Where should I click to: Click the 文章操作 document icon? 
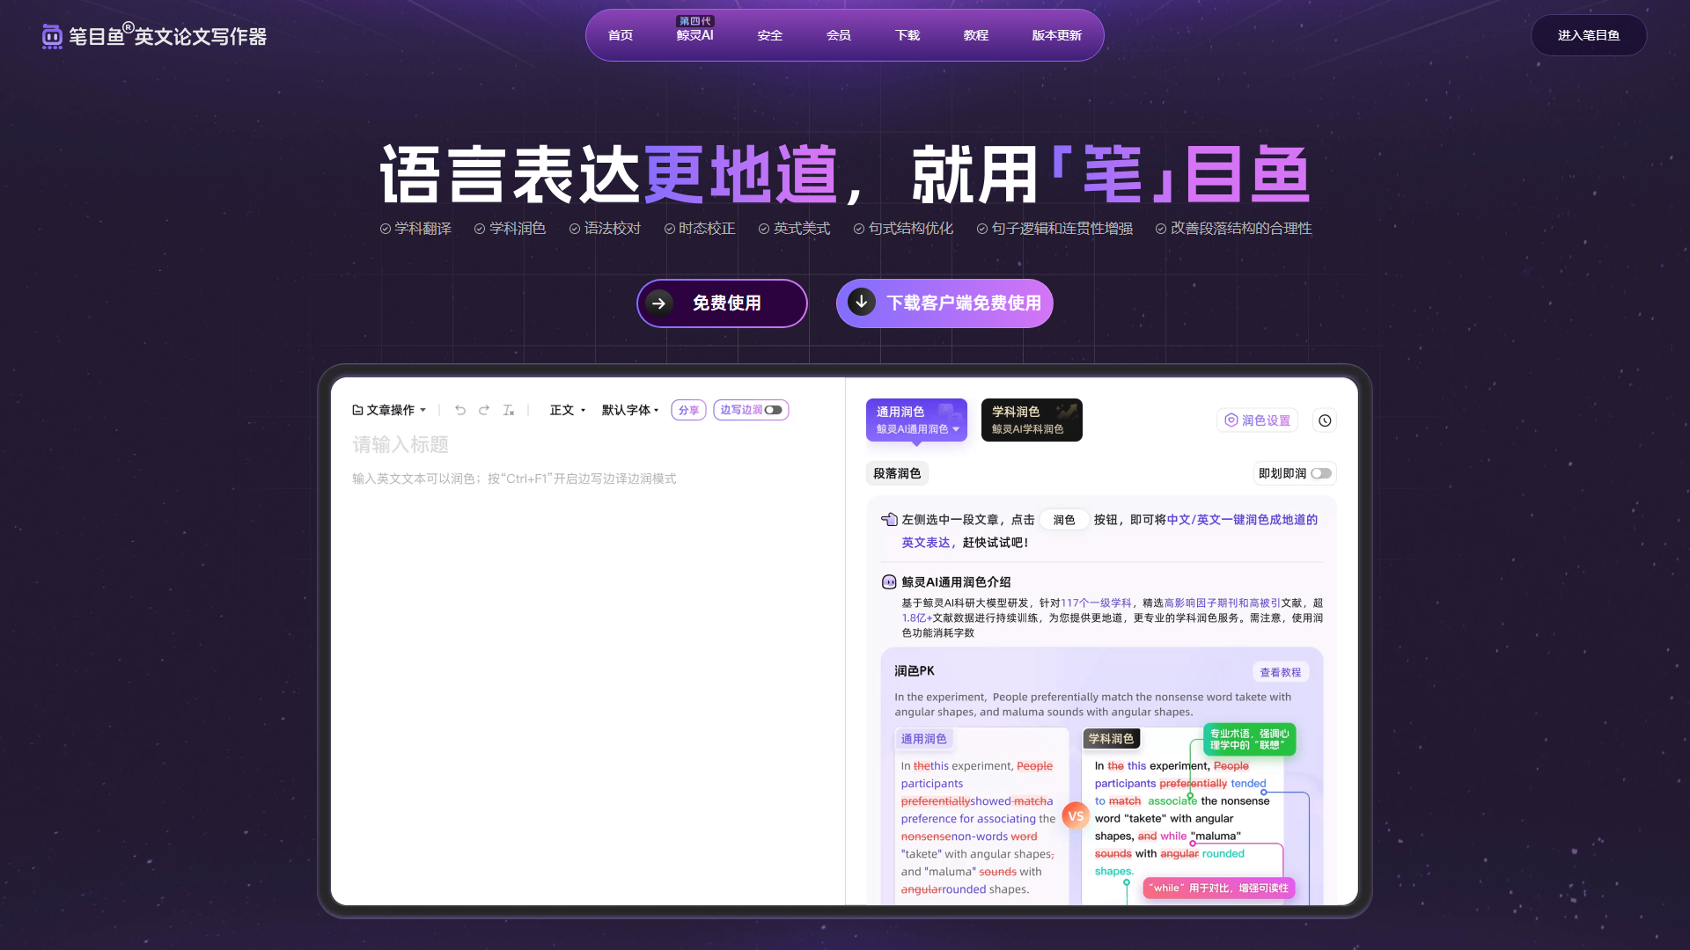coord(357,410)
